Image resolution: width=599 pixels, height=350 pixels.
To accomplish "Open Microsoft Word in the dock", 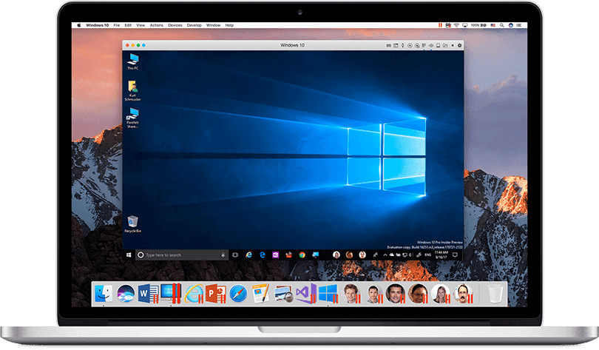I will 147,294.
